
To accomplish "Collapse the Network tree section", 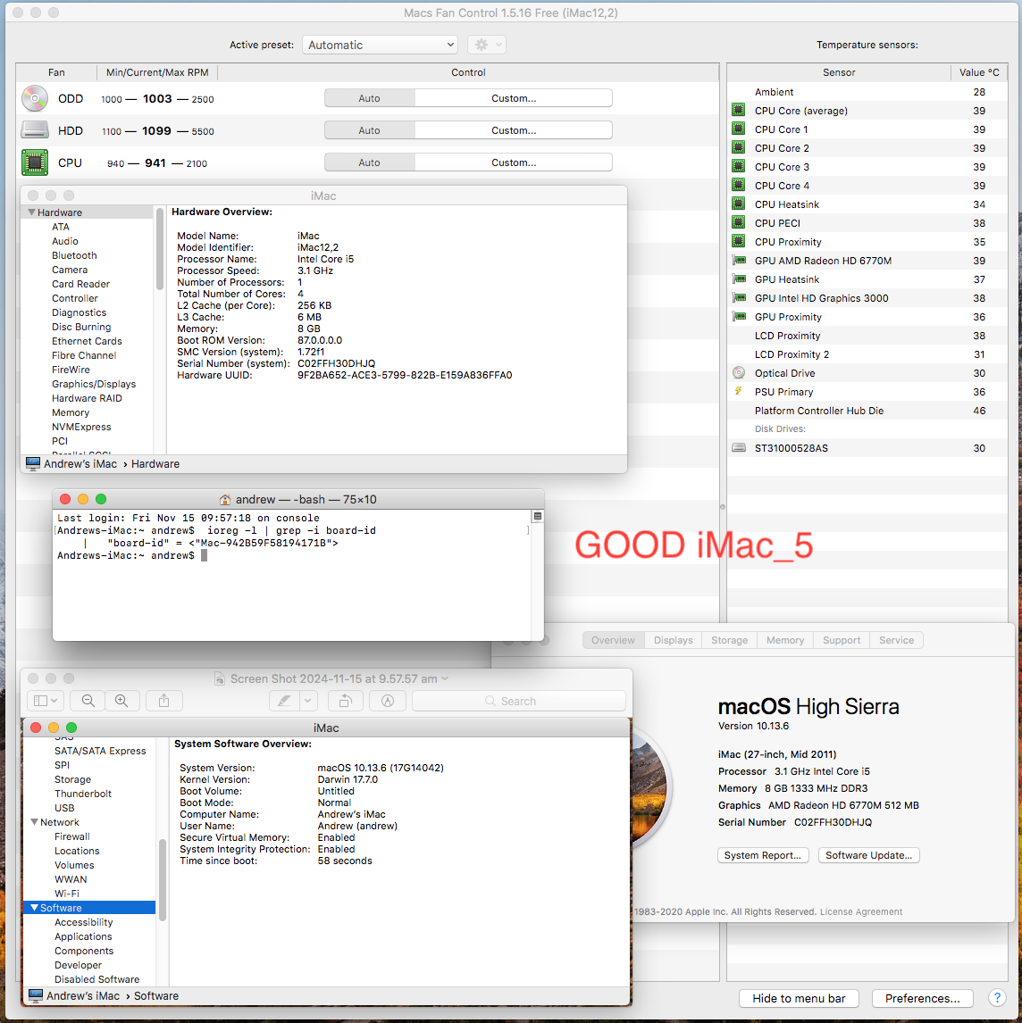I will (x=34, y=822).
